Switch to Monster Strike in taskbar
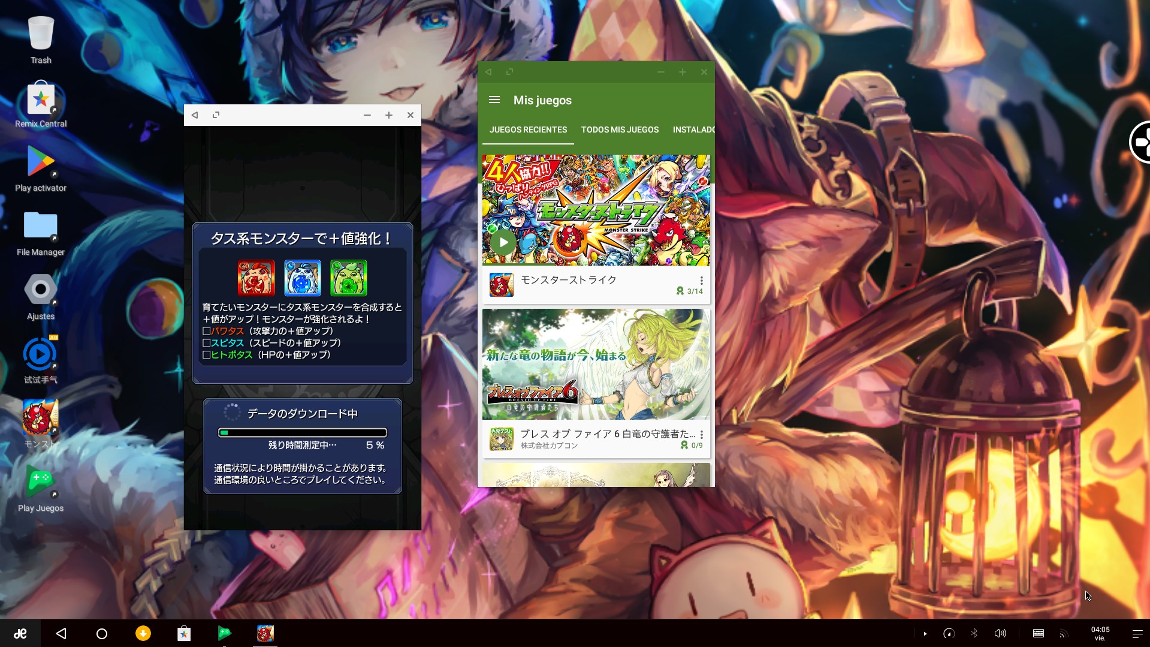This screenshot has height=647, width=1150. point(265,633)
